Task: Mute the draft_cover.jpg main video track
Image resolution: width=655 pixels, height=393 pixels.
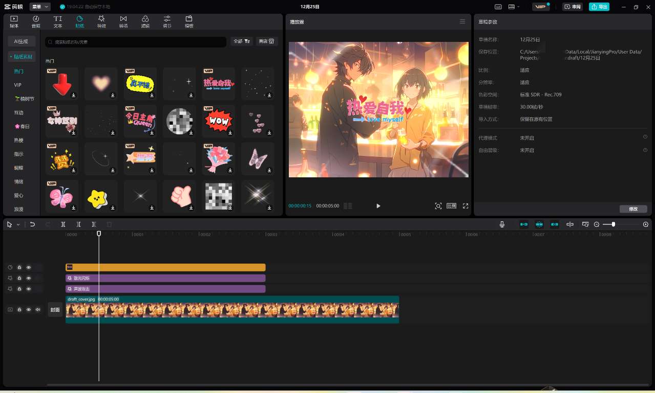Action: 38,310
